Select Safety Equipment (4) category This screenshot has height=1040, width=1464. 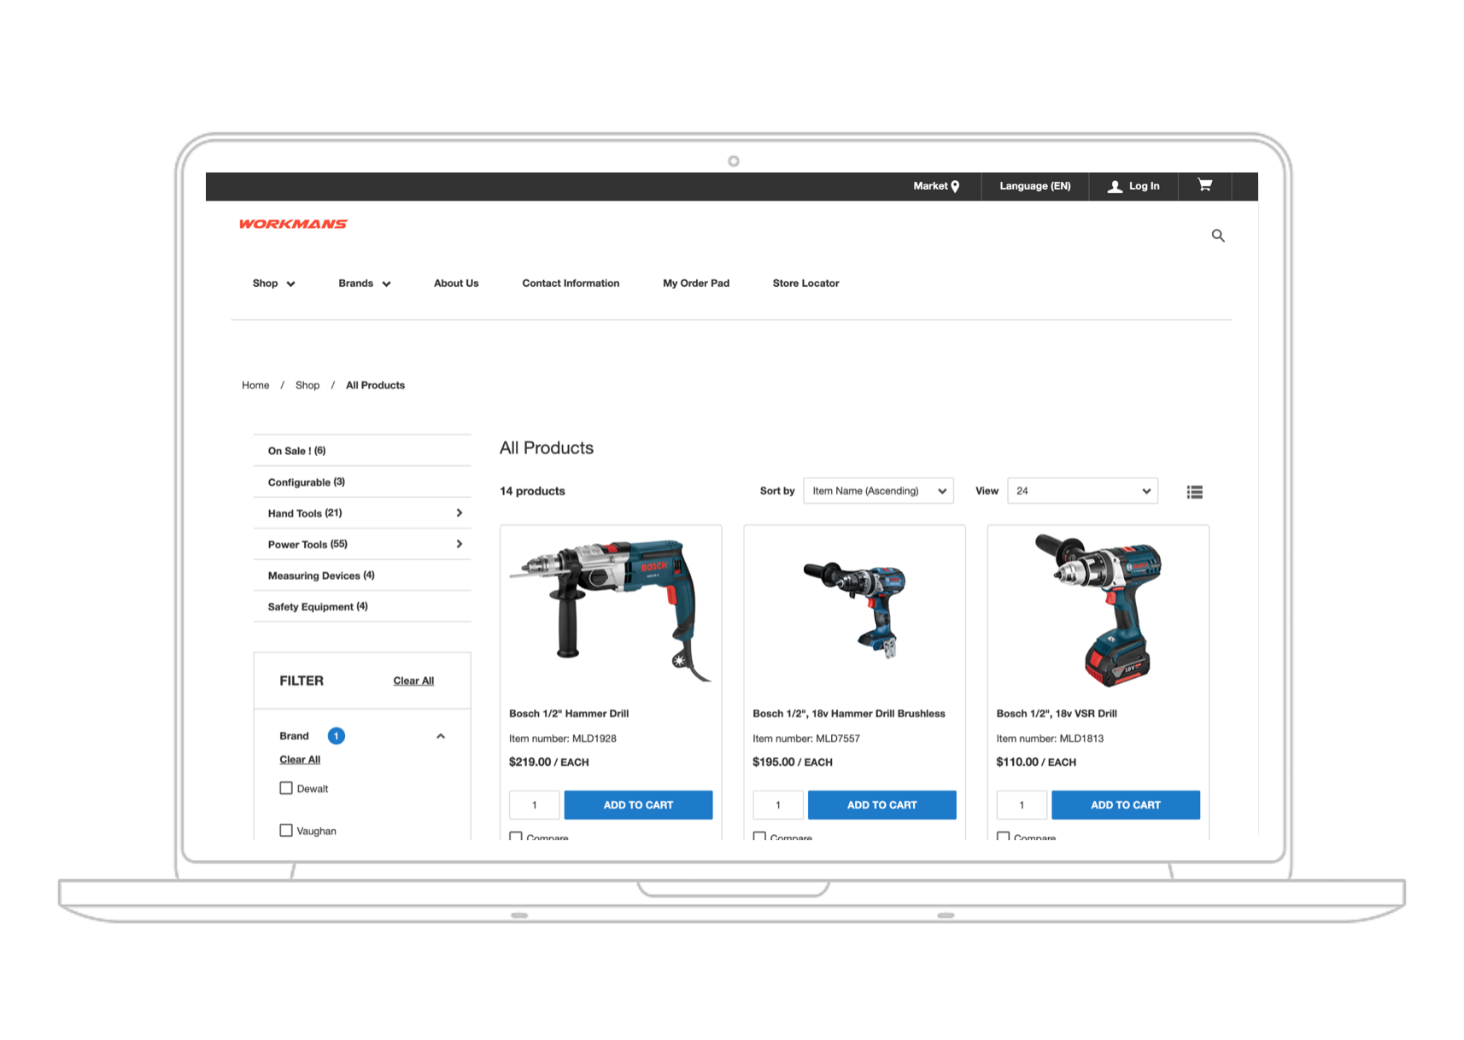pyautogui.click(x=362, y=606)
